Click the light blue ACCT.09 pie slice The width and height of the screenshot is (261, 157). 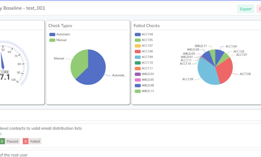coord(206,73)
